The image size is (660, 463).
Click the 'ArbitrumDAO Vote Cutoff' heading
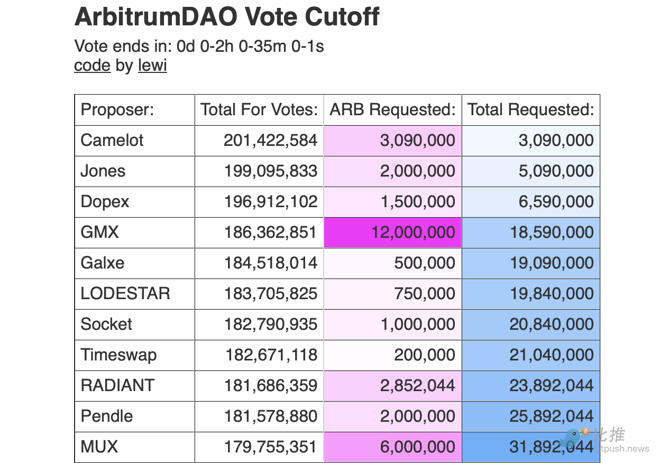[x=227, y=17]
